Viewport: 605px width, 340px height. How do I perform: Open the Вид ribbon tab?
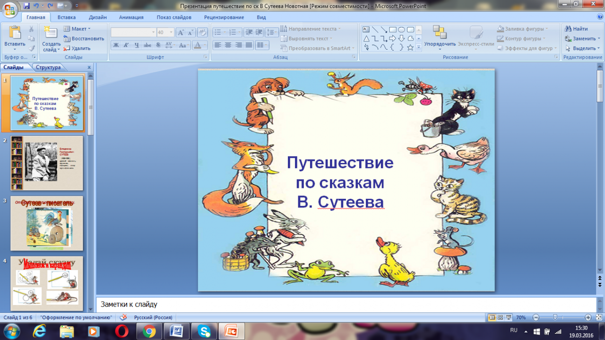(261, 17)
